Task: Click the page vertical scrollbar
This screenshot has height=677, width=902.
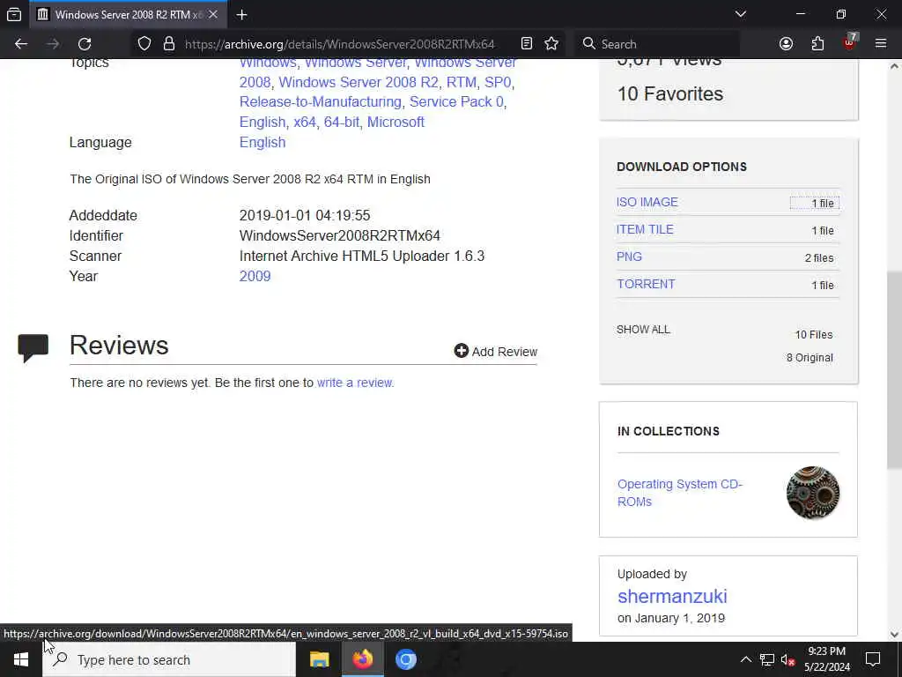Action: tap(894, 368)
